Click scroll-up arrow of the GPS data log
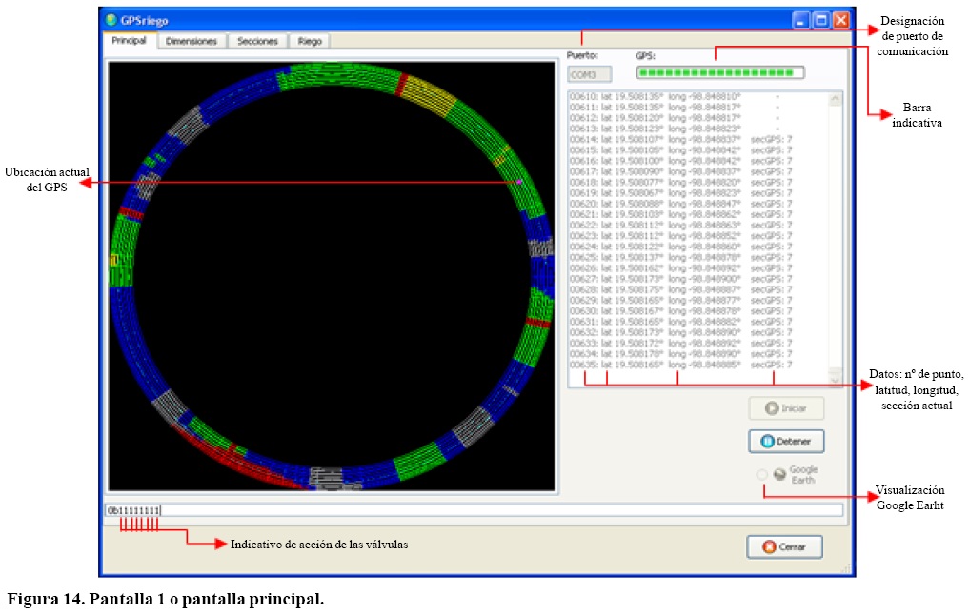The image size is (969, 614). [836, 99]
